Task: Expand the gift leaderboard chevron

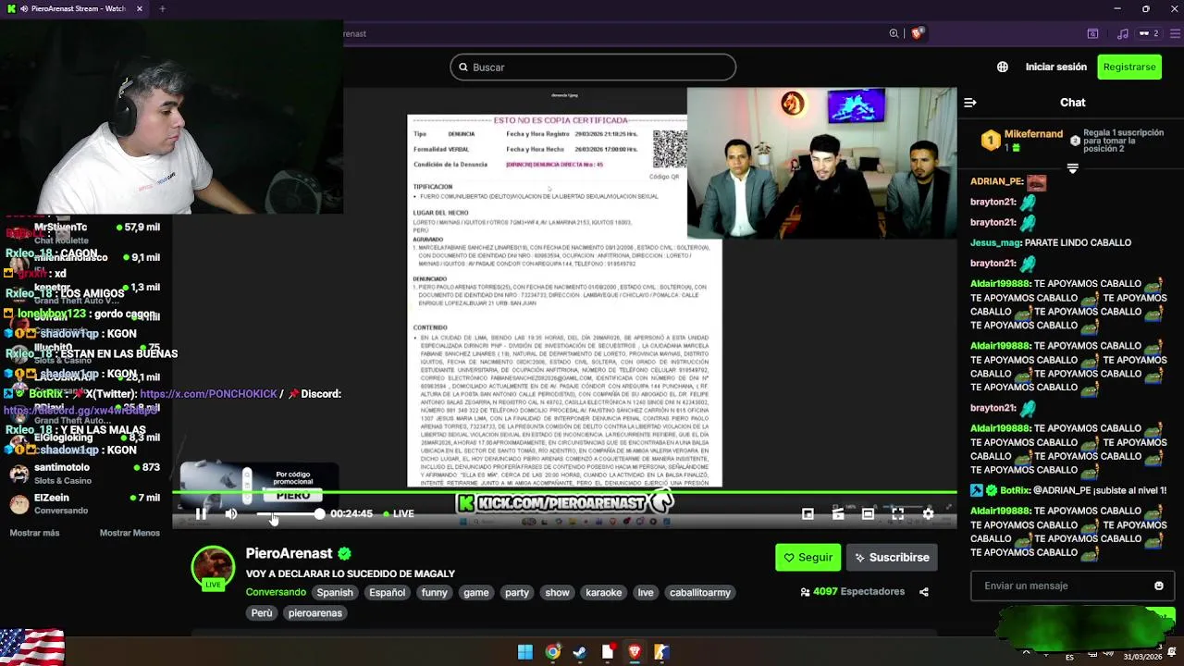Action: pyautogui.click(x=1072, y=168)
